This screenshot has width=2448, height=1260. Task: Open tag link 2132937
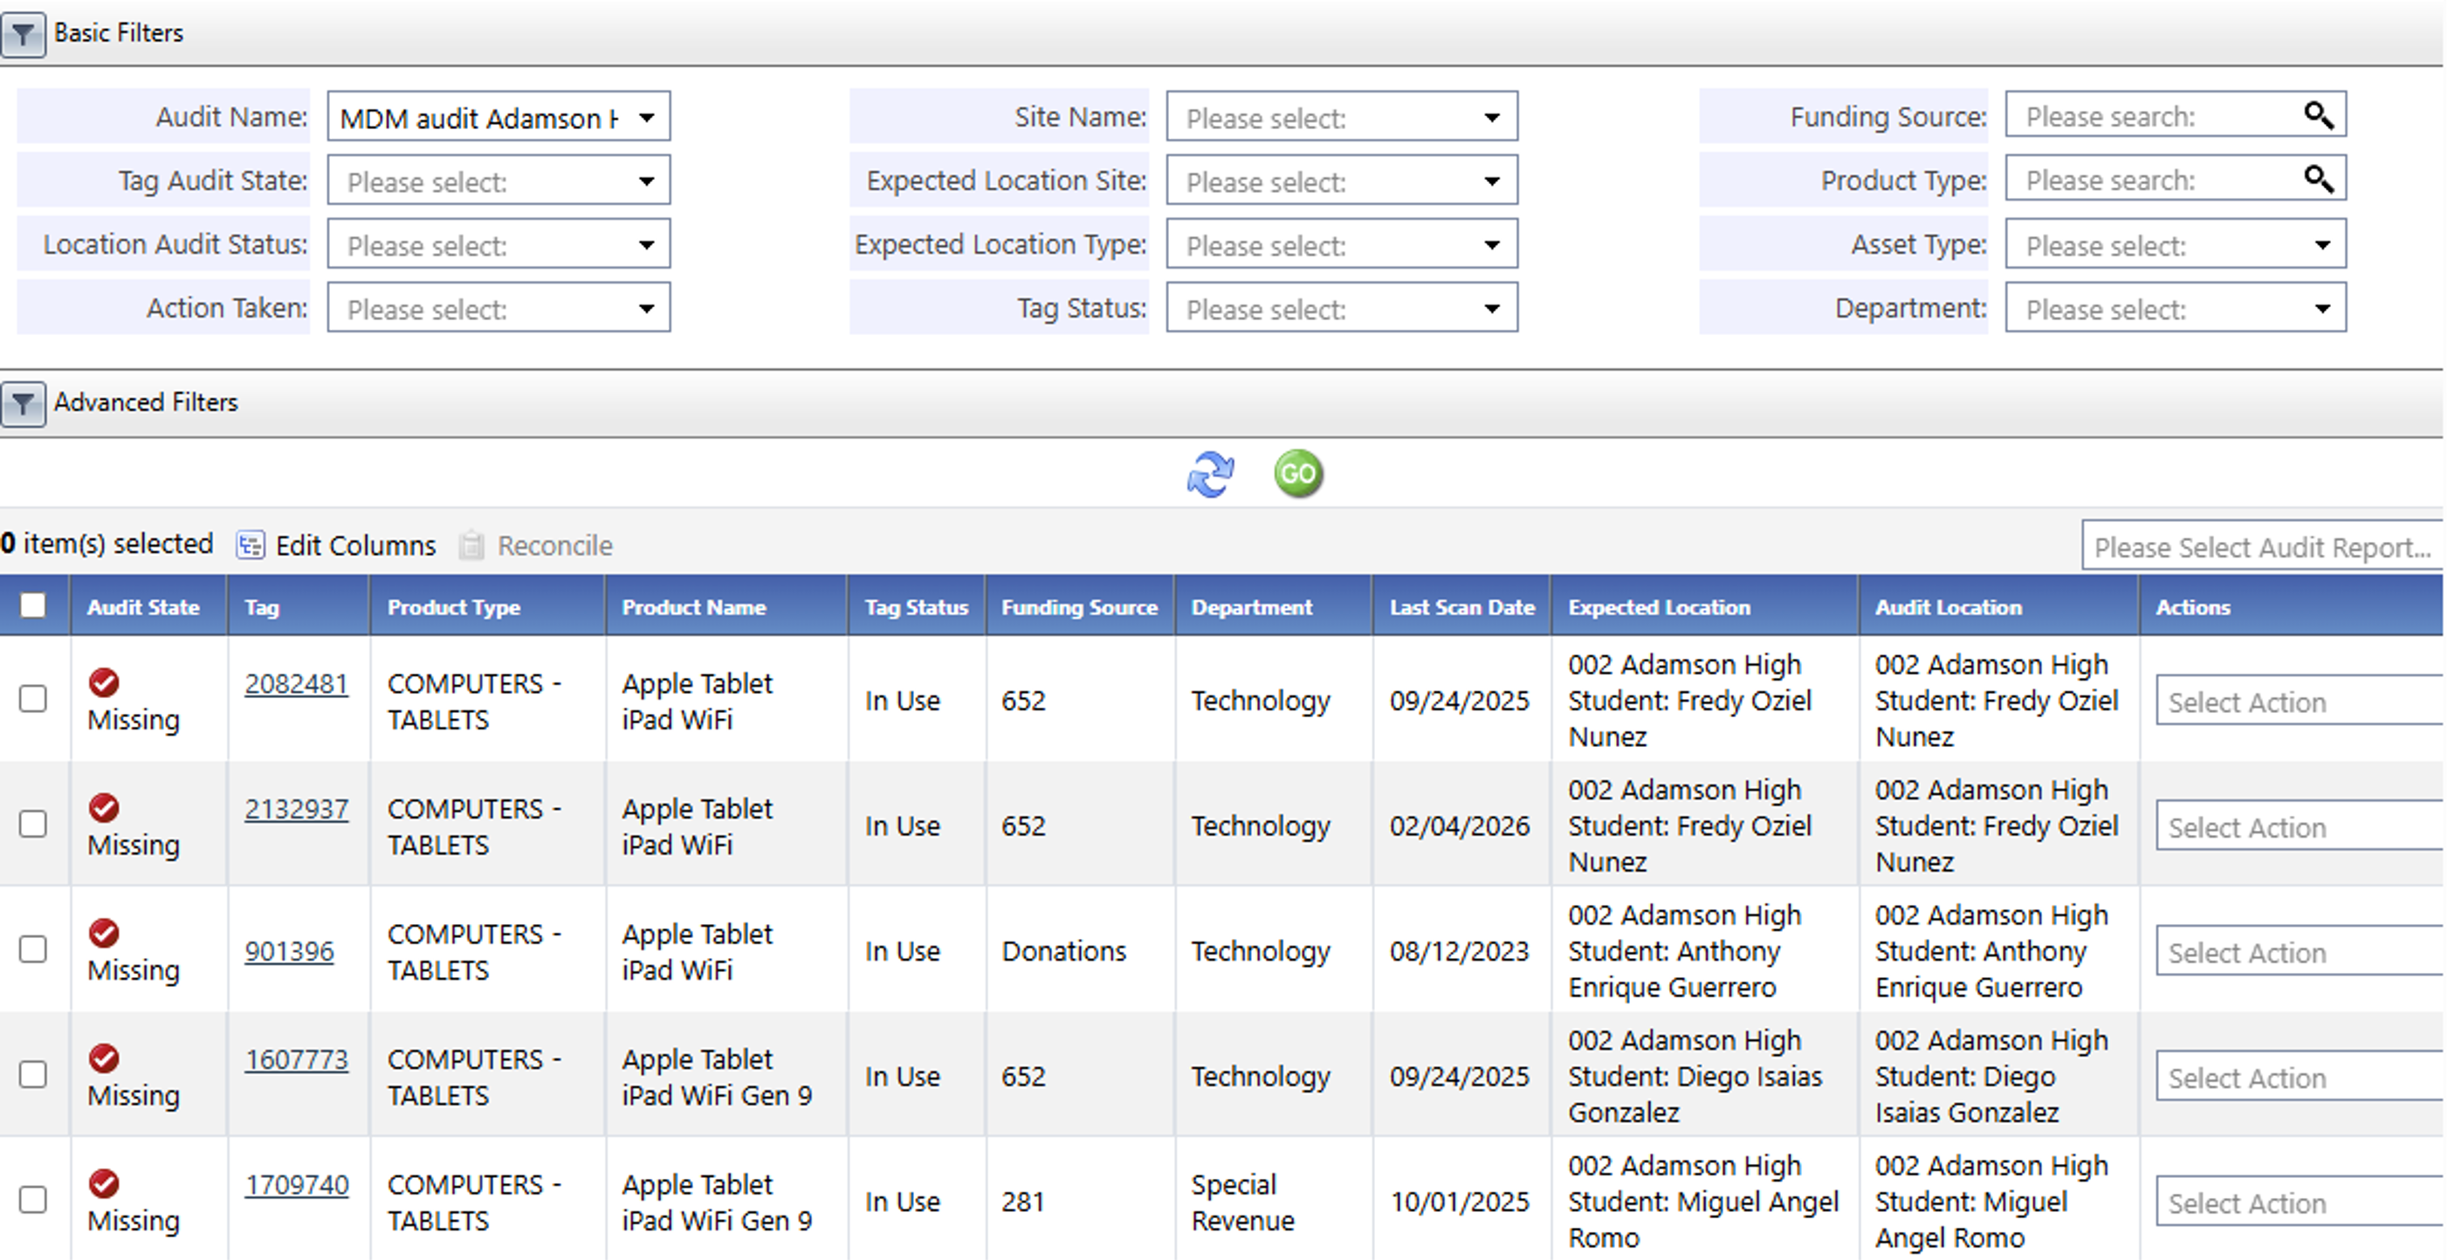(x=297, y=809)
